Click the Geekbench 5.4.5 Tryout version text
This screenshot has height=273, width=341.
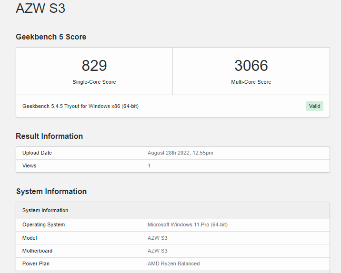pyautogui.click(x=80, y=106)
